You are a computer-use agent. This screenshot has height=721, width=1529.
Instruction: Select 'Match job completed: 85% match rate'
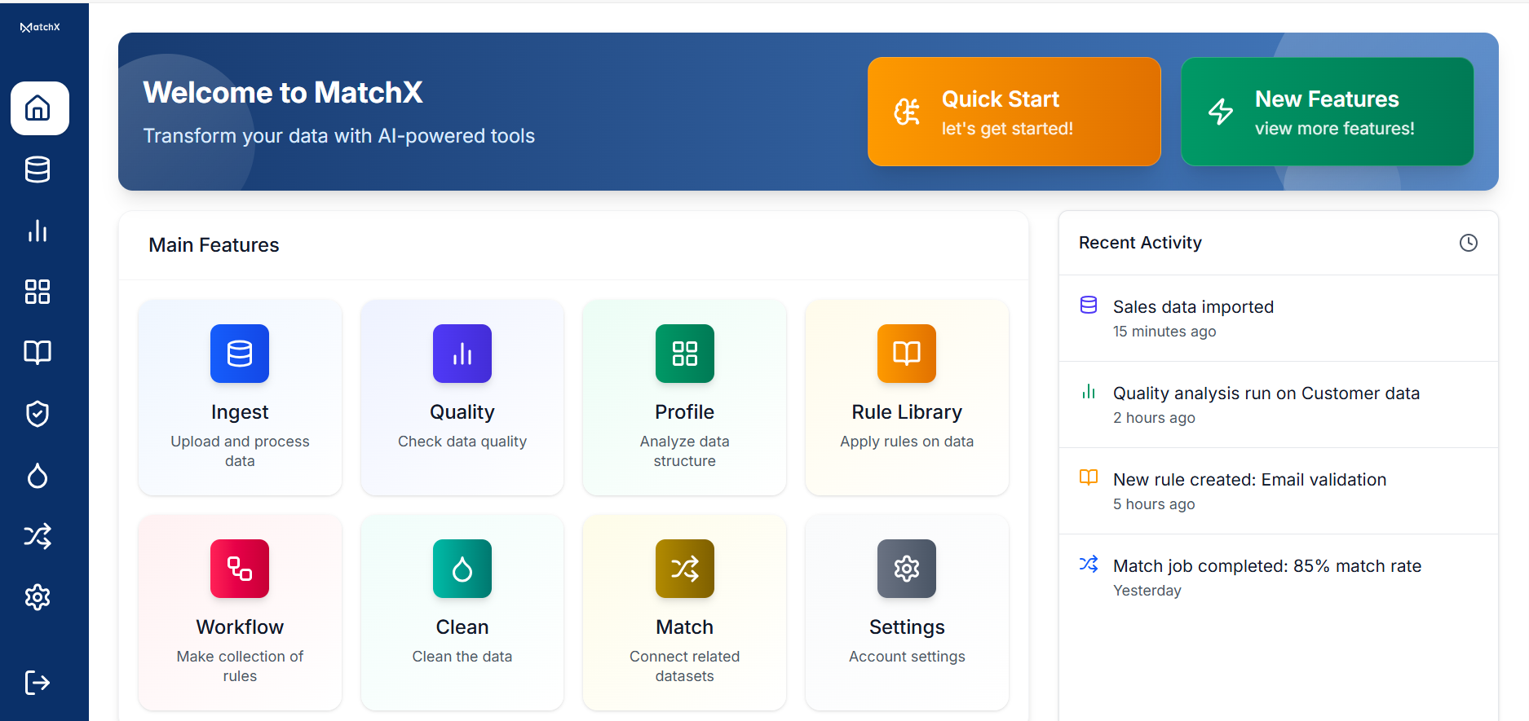point(1267,566)
